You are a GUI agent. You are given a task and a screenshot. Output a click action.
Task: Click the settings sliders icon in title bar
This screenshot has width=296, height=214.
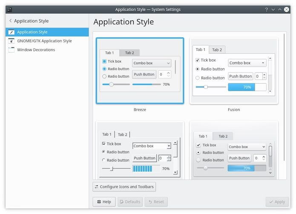pos(10,9)
